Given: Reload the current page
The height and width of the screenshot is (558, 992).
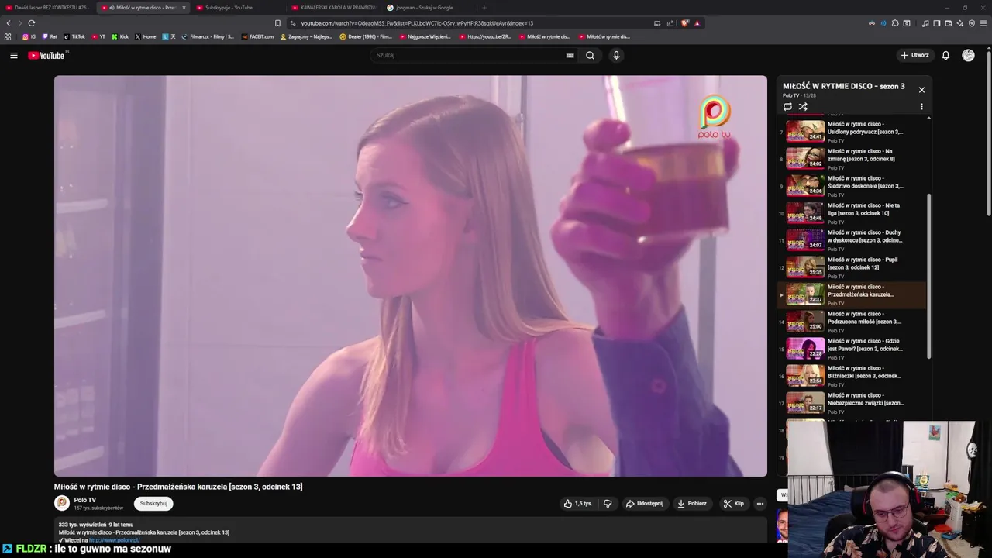Looking at the screenshot, I should pos(31,23).
